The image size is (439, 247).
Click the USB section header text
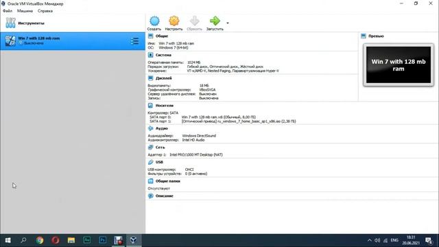pyautogui.click(x=159, y=162)
